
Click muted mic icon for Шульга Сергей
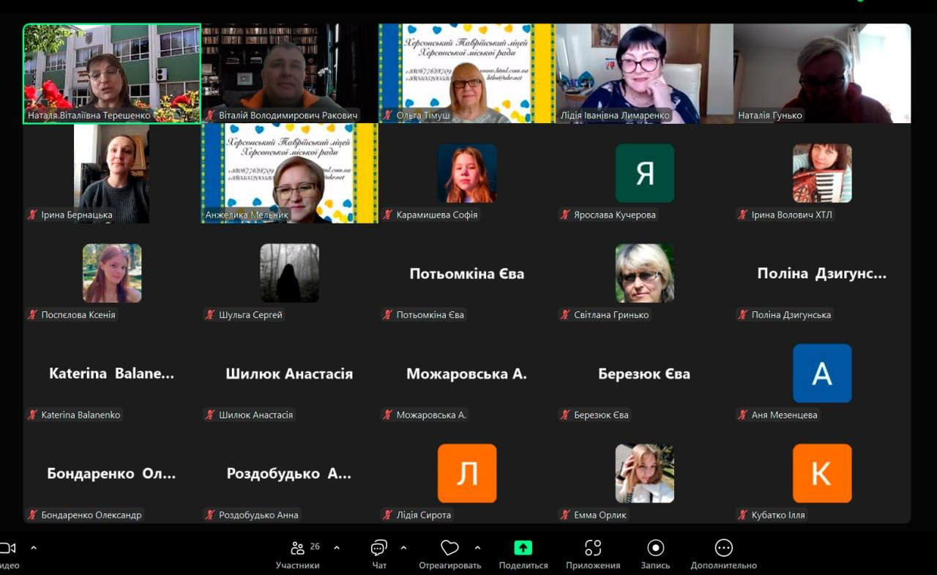coord(210,314)
